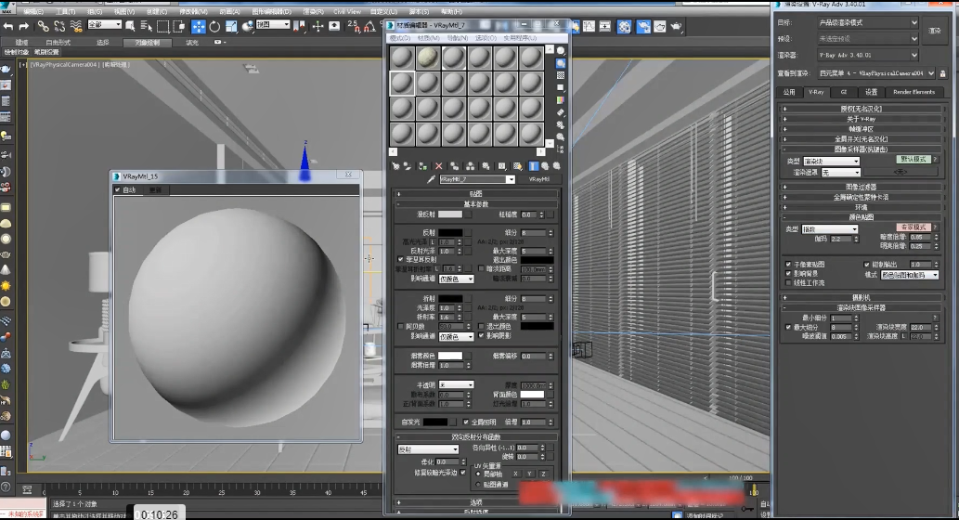Toggle the 影响阴影 checkbox
The image size is (959, 520).
pos(481,336)
